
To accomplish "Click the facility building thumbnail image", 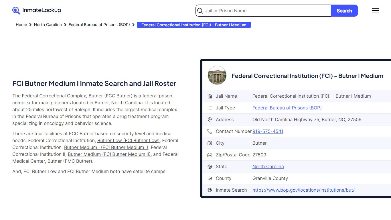I will coord(217,75).
